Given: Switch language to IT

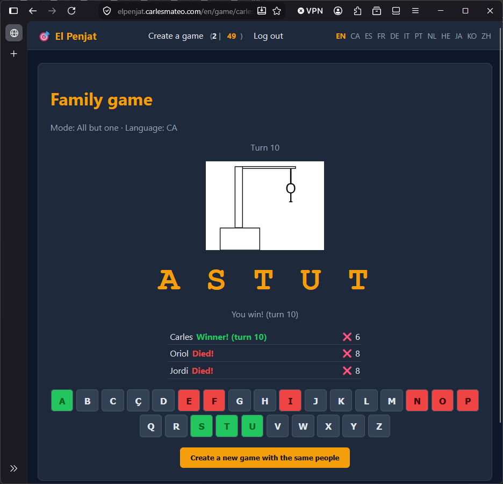Looking at the screenshot, I should click(406, 36).
